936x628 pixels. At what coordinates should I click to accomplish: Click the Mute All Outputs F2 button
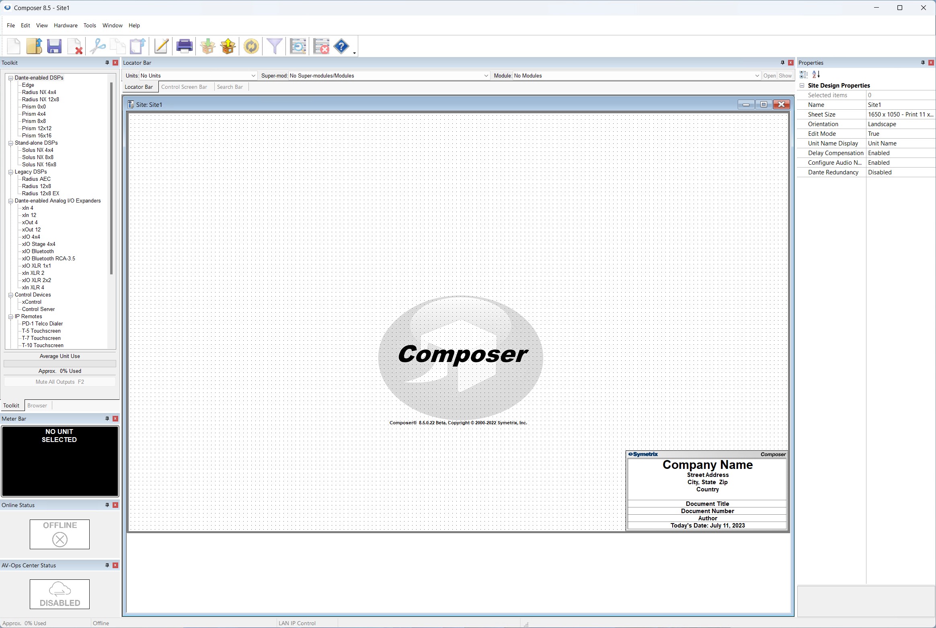pos(60,382)
